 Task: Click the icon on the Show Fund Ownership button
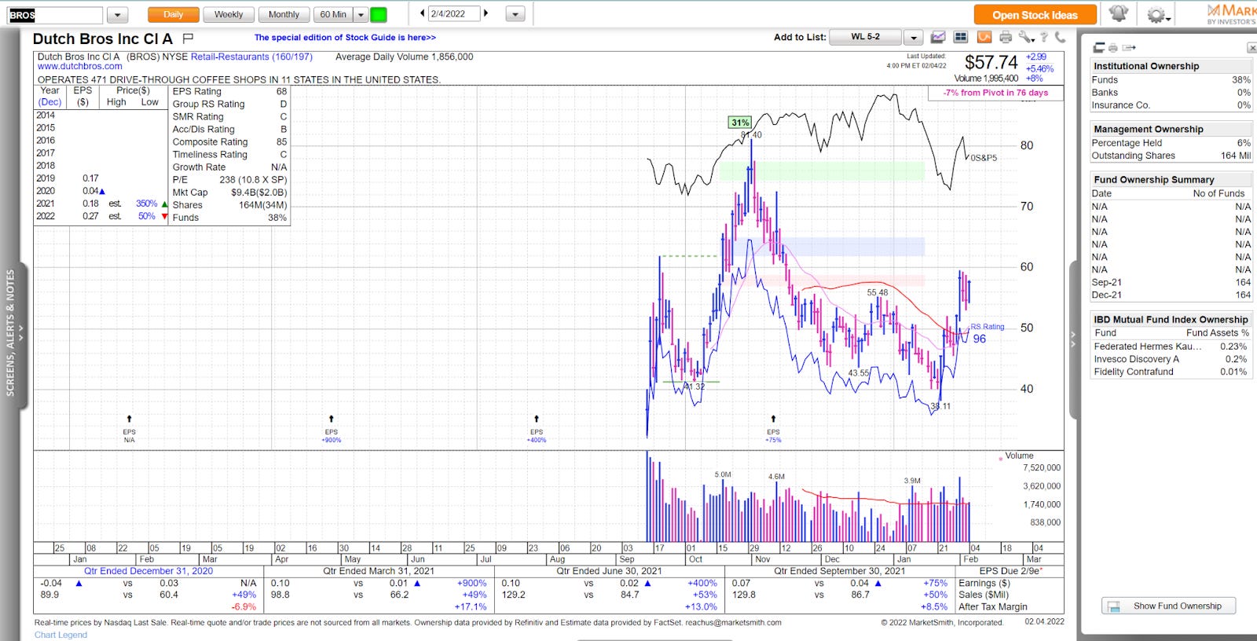1113,606
